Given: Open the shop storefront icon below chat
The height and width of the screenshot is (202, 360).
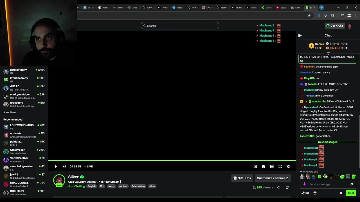Looking at the screenshot, I should [x=315, y=193].
